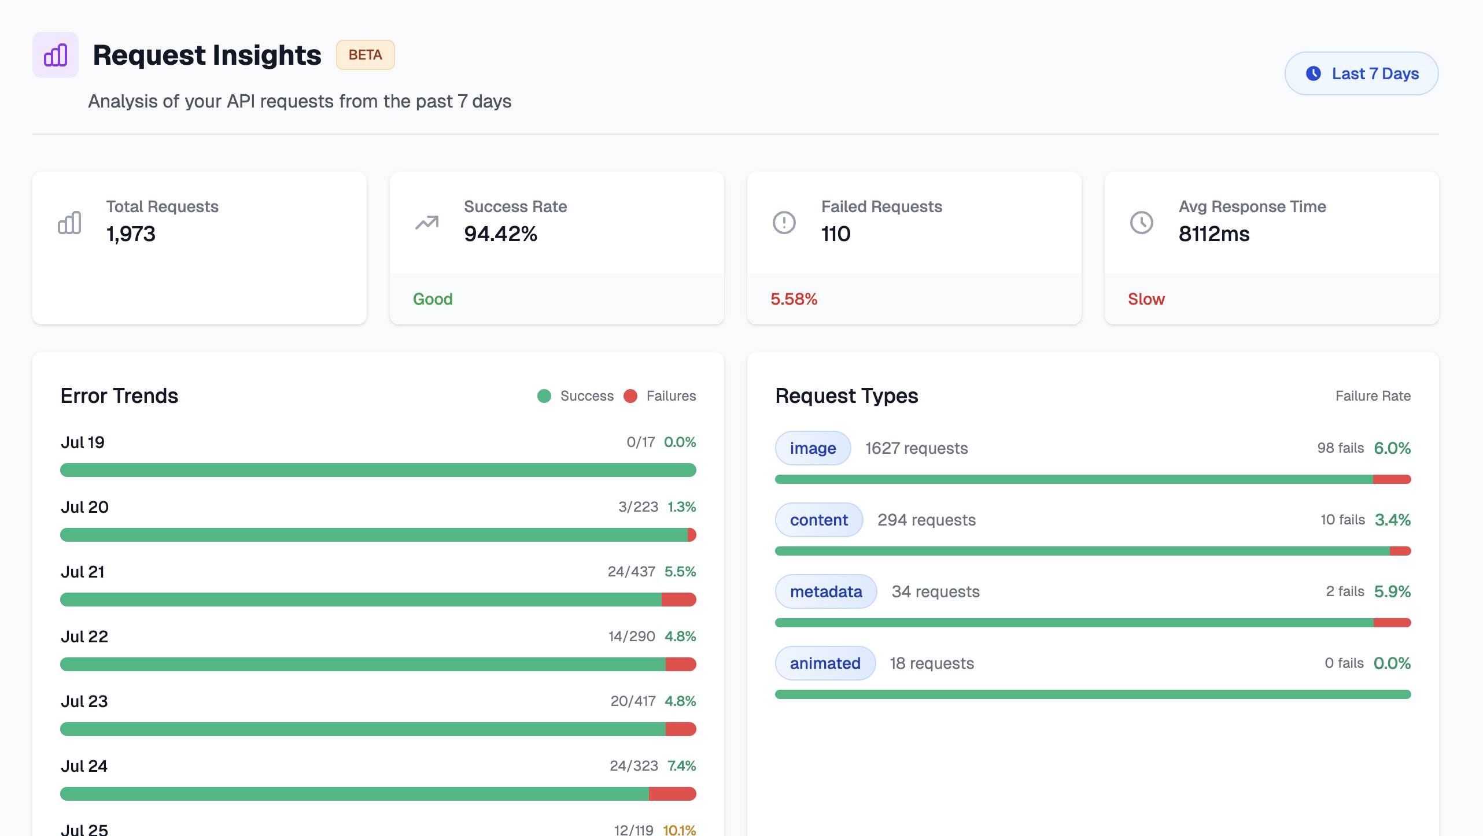Viewport: 1483px width, 836px height.
Task: Select the animated request type tag
Action: (825, 663)
